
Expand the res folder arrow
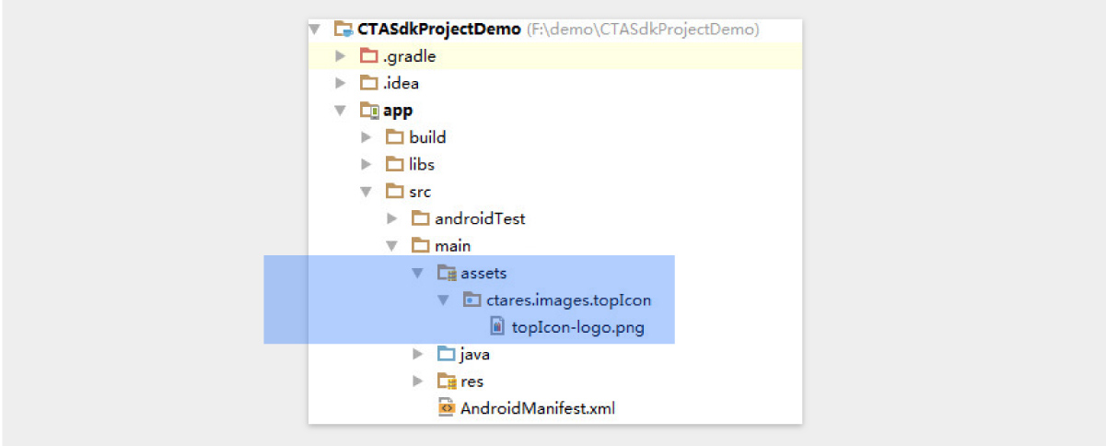pyautogui.click(x=418, y=381)
